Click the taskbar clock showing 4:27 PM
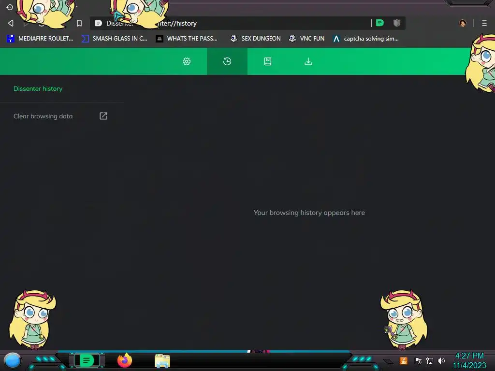 point(469,360)
